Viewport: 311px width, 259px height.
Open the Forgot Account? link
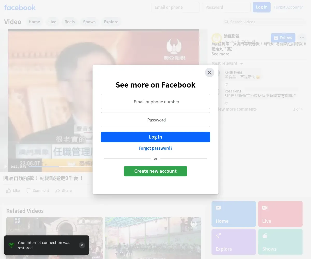click(288, 7)
